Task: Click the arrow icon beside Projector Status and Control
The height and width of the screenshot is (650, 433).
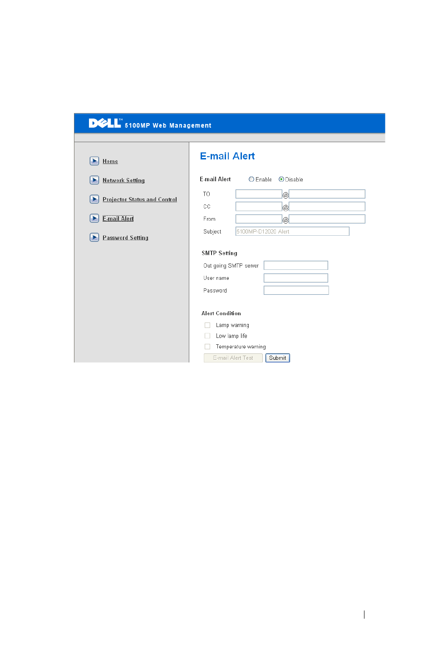Action: click(94, 199)
